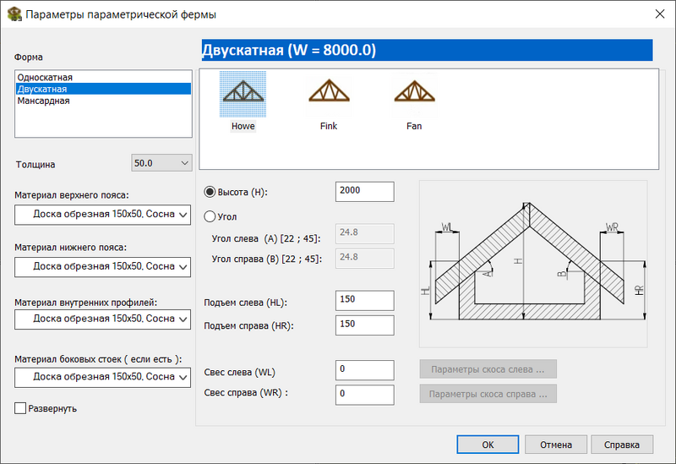Select the Угол radio button
This screenshot has height=464, width=676.
pos(210,216)
